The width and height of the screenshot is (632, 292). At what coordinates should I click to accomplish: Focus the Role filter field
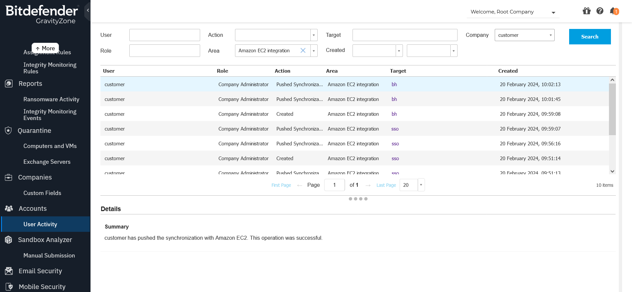165,51
